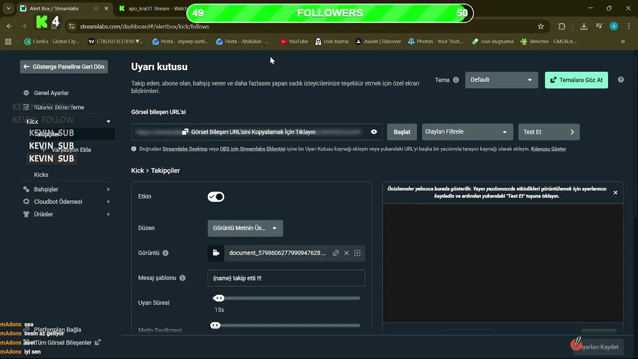Remove the document media file with X
638x359 pixels.
tap(346, 253)
